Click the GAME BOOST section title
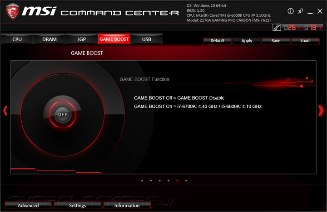 (87, 53)
